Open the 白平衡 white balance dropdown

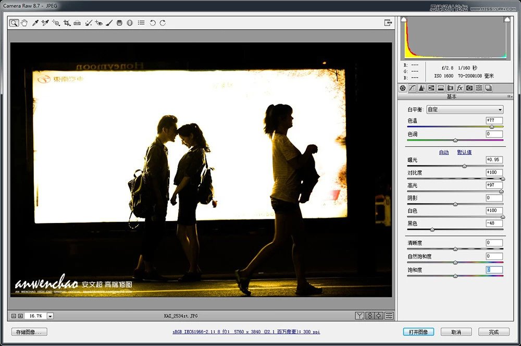(465, 109)
